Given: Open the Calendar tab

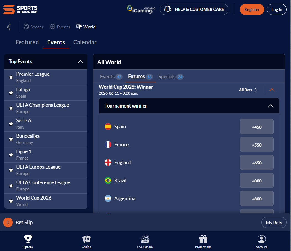Looking at the screenshot, I should pos(85,42).
